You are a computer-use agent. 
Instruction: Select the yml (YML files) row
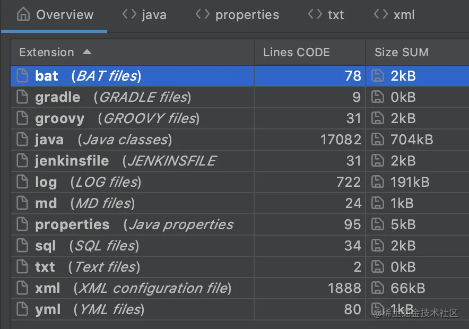(240, 309)
